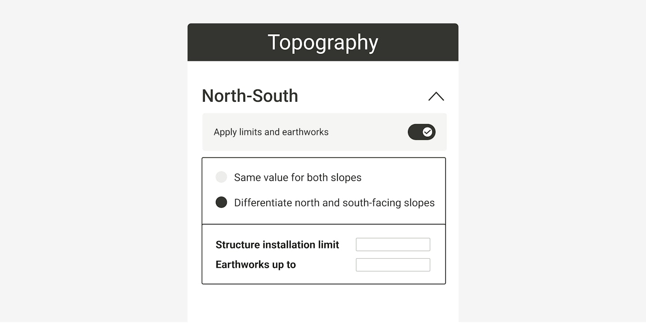
Task: Click the dark filled radio circle
Action: pyautogui.click(x=221, y=202)
